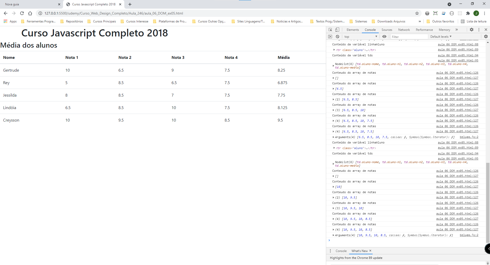This screenshot has width=490, height=265.
Task: Click the console scrollbar thumb
Action: [x=488, y=203]
